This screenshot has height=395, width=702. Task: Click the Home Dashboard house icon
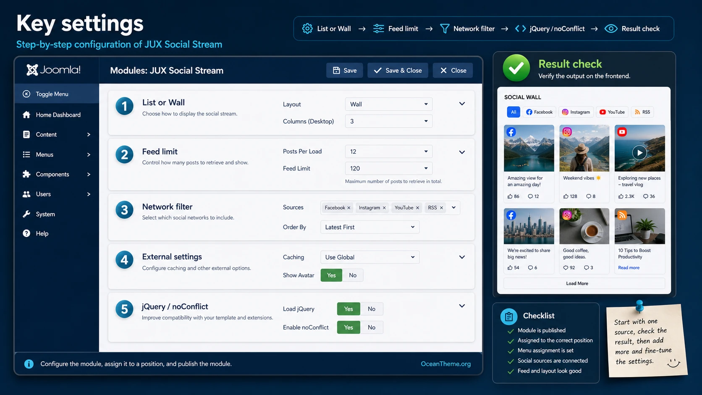(26, 115)
